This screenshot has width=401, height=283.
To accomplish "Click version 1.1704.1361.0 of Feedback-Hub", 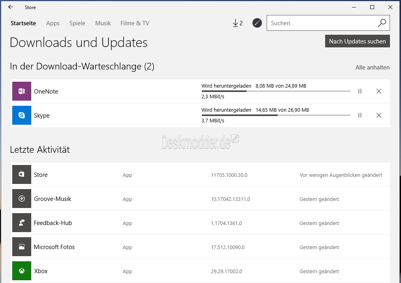I will [x=226, y=223].
